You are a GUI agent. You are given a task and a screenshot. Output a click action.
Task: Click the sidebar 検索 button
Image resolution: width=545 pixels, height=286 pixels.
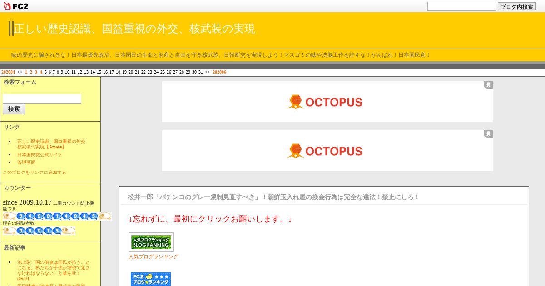[x=14, y=109]
